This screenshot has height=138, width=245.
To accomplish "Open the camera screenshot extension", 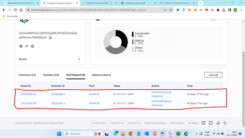I will (x=212, y=10).
